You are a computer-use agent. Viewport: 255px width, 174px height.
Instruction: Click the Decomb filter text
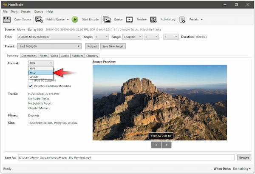point(34,116)
